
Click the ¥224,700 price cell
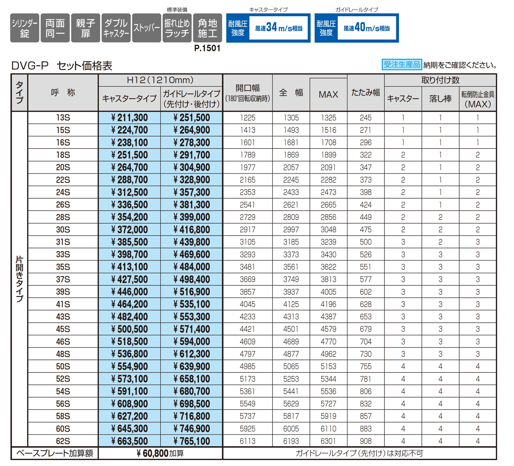pos(129,130)
